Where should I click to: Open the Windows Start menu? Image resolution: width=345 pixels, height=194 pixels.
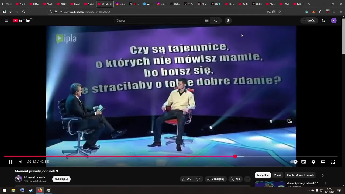(4, 190)
